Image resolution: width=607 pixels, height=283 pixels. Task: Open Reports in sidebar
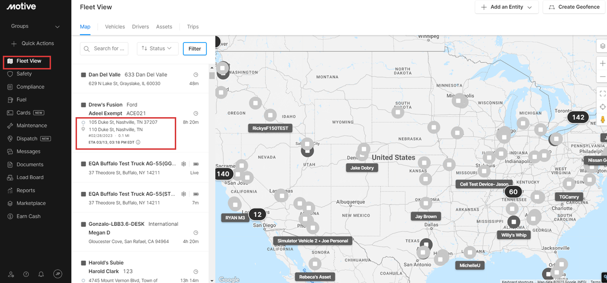pos(22,191)
